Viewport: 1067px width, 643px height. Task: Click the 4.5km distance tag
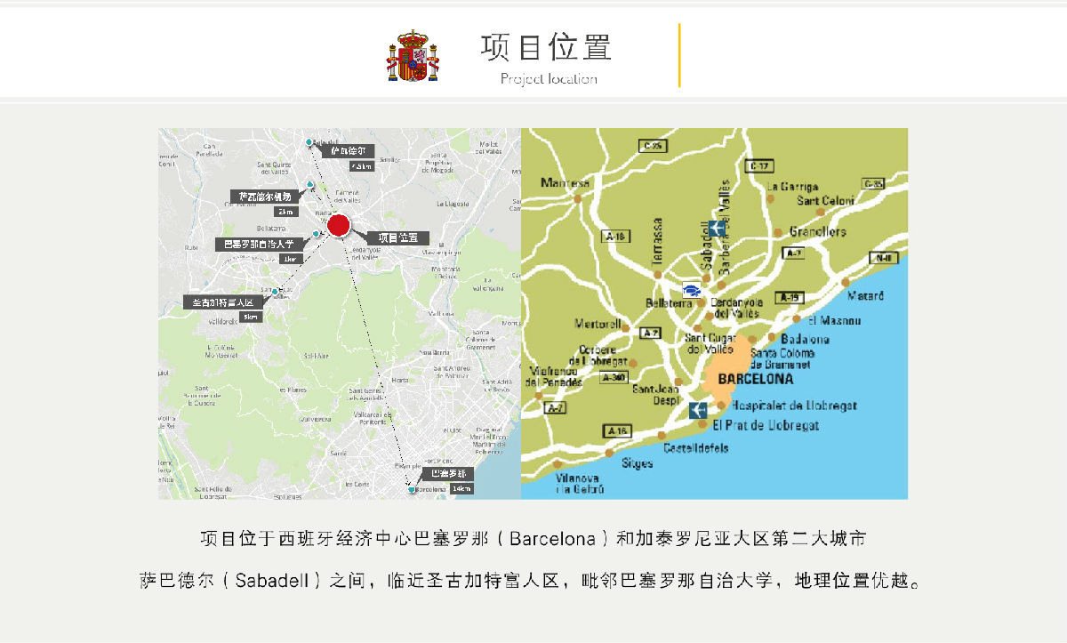tap(362, 165)
